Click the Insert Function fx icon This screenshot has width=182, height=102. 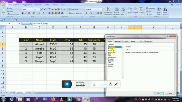coord(31,24)
